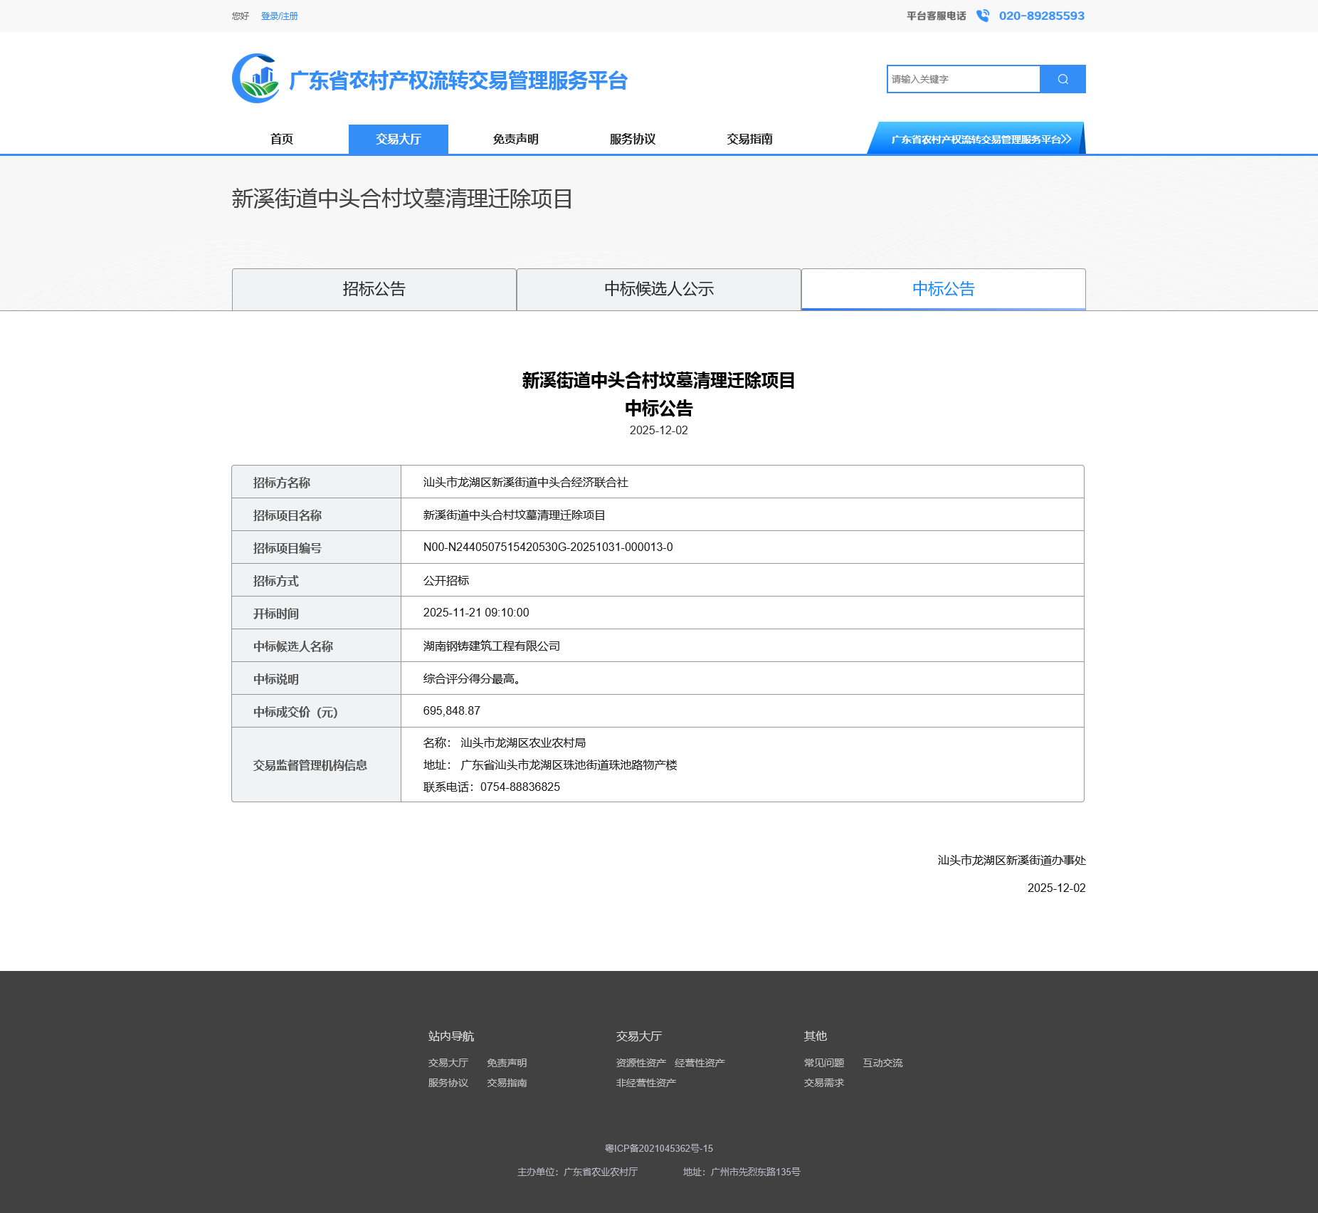Open 资源性资产 in the footer
1318x1213 pixels.
pyautogui.click(x=639, y=1061)
